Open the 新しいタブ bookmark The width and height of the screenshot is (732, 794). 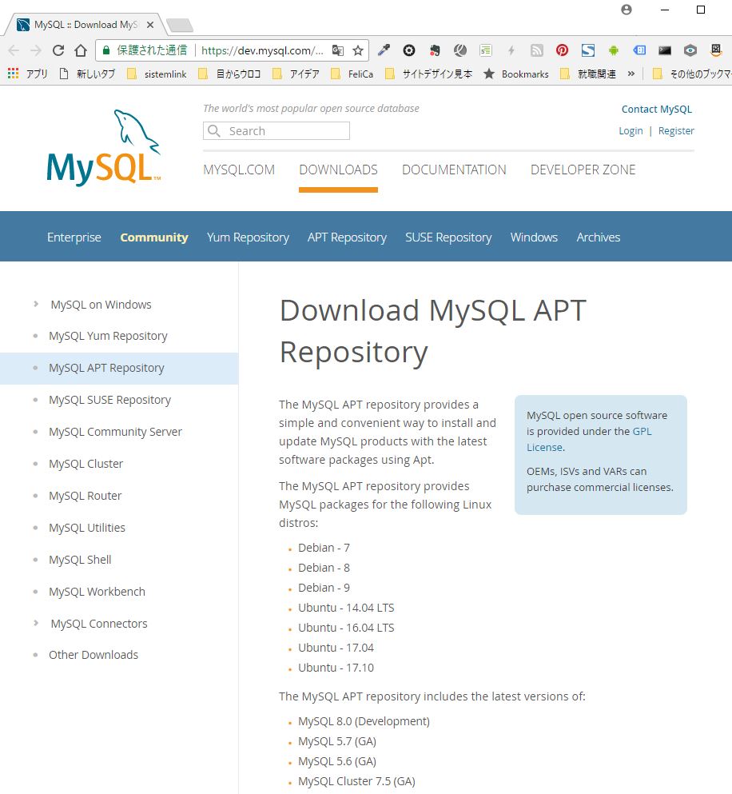(87, 74)
